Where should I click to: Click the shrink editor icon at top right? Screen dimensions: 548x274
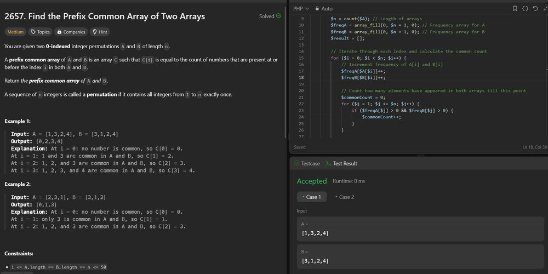click(x=545, y=8)
